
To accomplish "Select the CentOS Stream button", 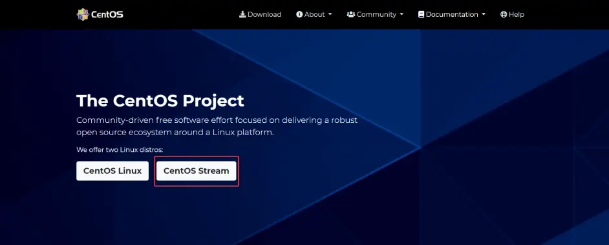I will [196, 171].
